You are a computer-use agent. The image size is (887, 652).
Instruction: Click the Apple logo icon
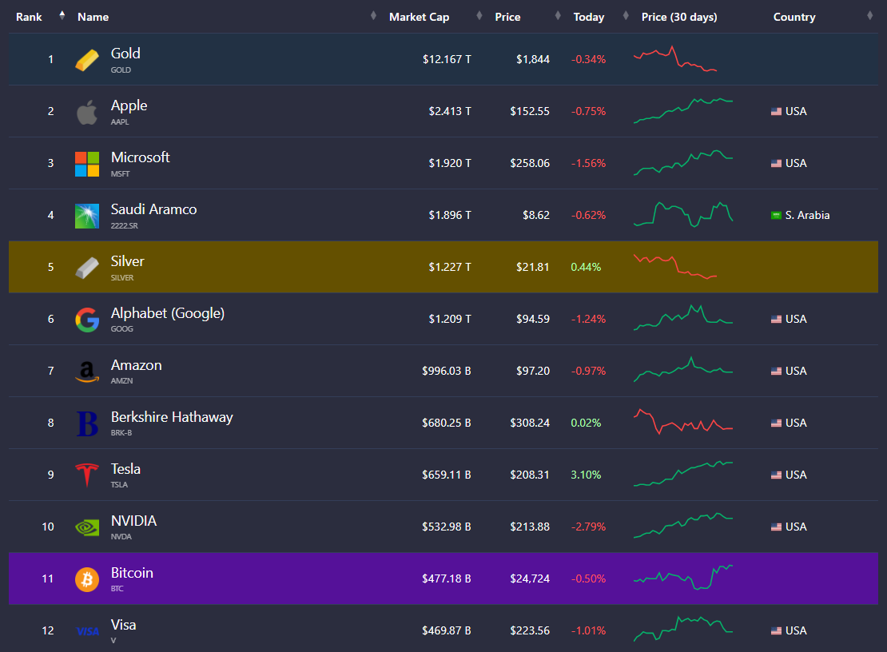pos(87,112)
